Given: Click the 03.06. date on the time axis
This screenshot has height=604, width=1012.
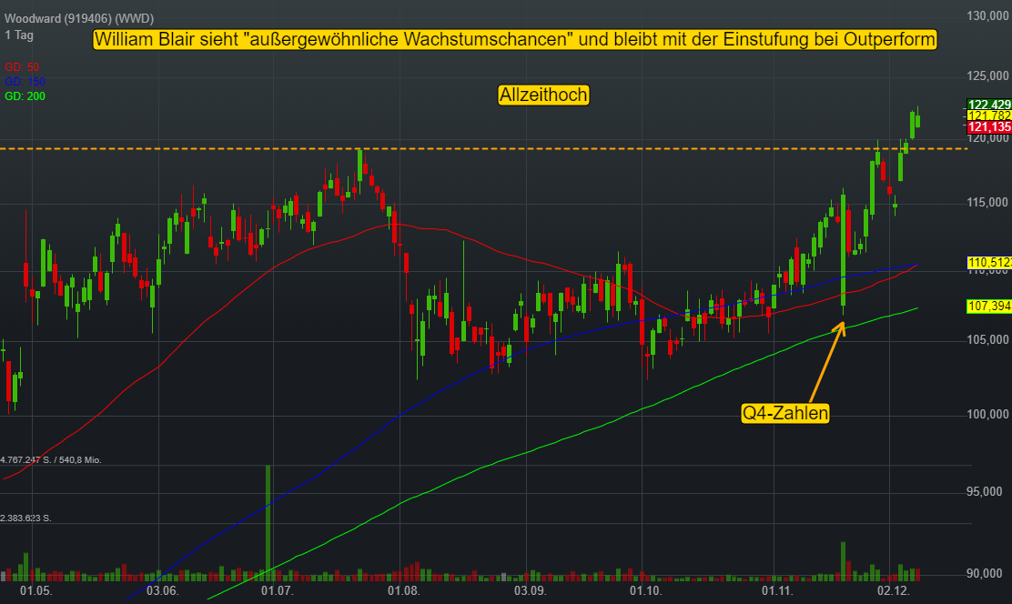Looking at the screenshot, I should [x=163, y=591].
